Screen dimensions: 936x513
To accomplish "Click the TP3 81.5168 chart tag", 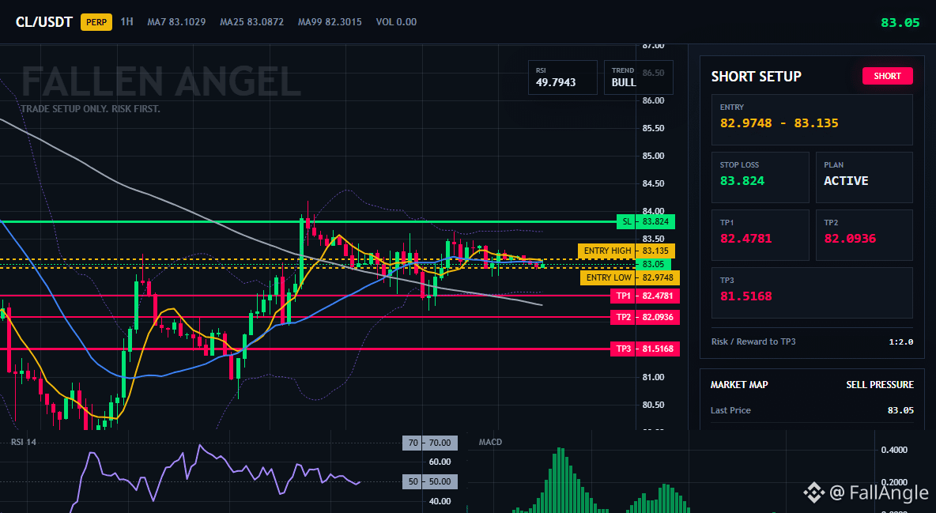I will (645, 349).
